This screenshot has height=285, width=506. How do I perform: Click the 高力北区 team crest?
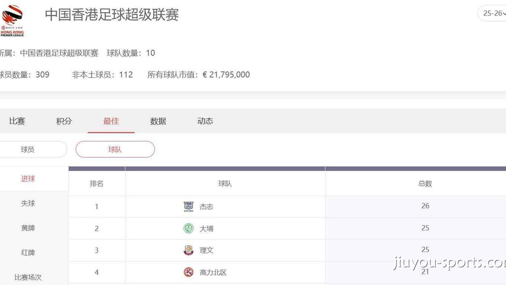(188, 272)
